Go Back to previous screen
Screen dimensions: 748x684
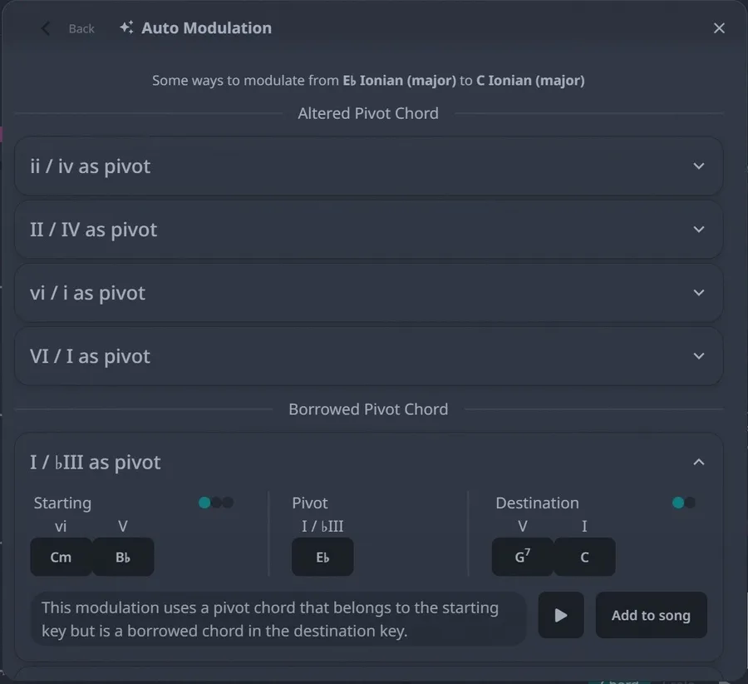81,28
